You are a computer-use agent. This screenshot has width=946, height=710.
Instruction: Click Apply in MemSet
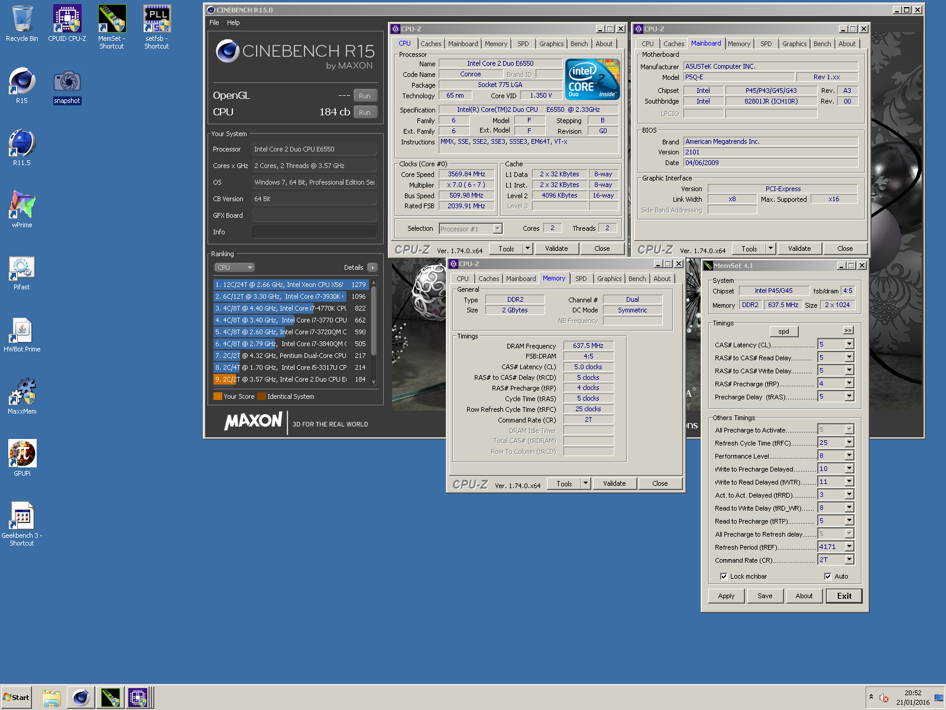click(x=726, y=596)
